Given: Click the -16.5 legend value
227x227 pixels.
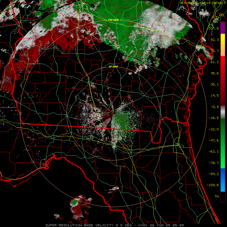Looking at the screenshot, I should [214, 118].
